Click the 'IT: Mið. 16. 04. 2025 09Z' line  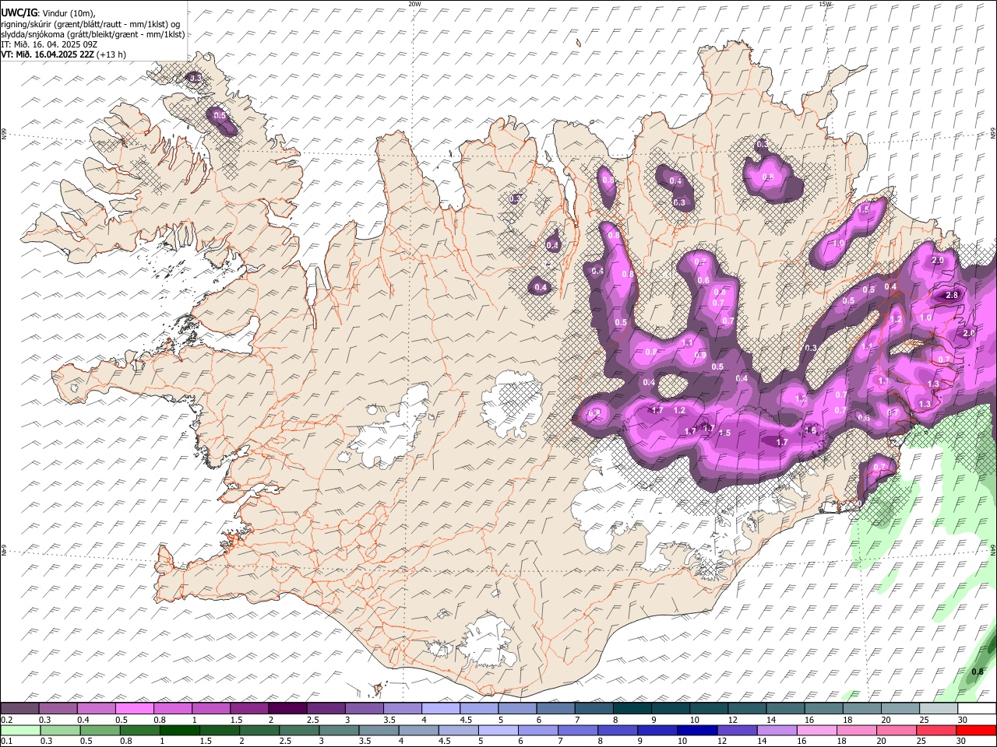coord(50,44)
